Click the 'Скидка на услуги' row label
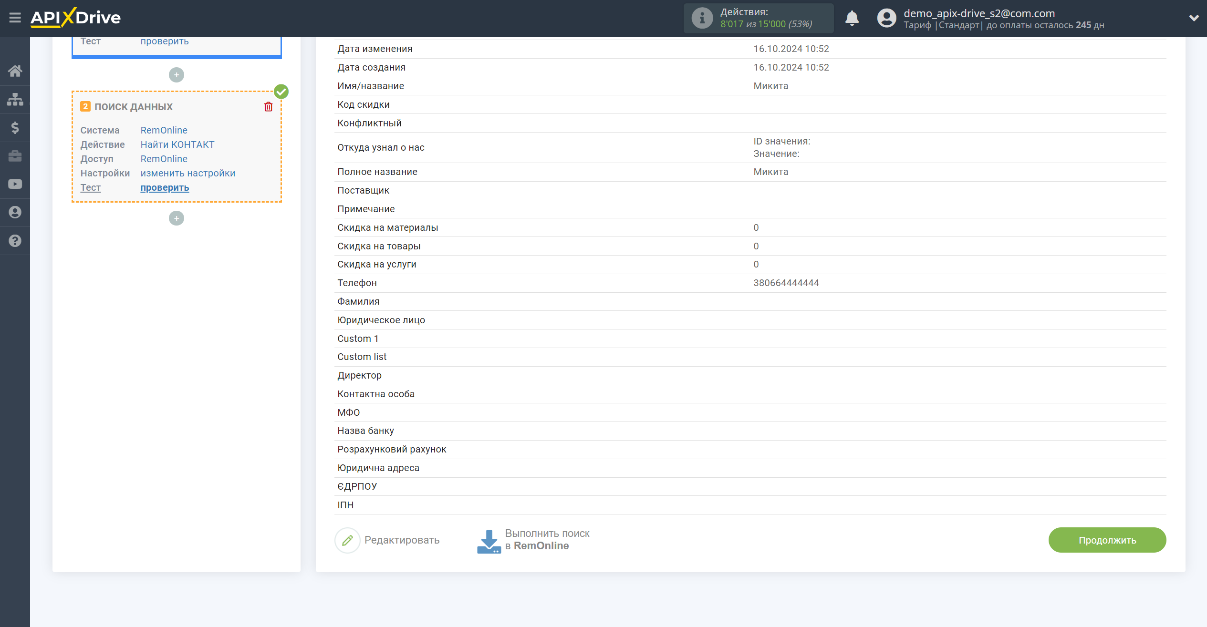The image size is (1207, 627). point(376,264)
